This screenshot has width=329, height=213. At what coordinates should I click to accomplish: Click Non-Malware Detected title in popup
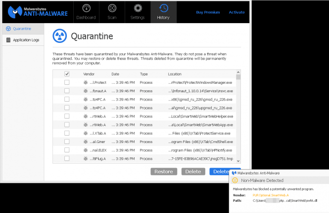[262, 180]
